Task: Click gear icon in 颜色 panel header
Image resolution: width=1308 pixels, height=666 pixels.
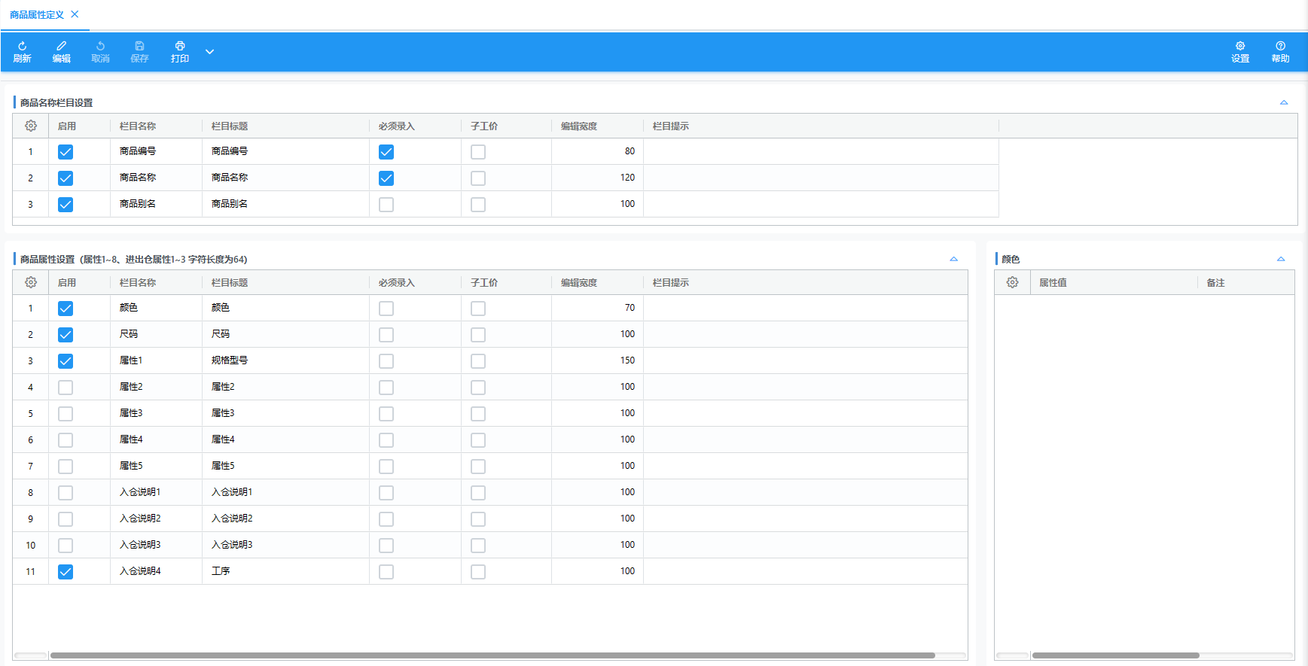Action: [x=1012, y=282]
